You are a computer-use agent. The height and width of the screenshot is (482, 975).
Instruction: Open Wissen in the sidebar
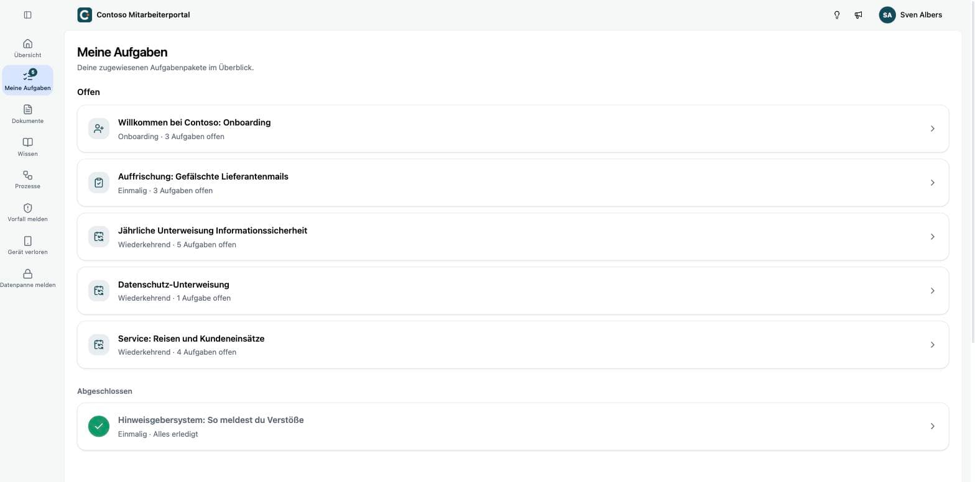(27, 147)
